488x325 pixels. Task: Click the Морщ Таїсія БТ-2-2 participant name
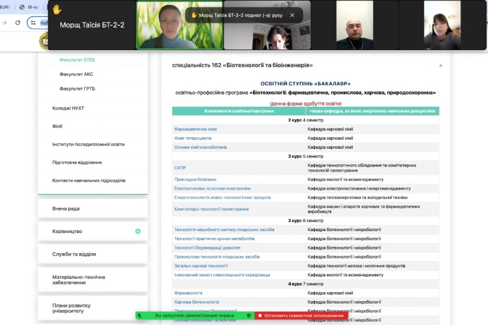(x=92, y=25)
